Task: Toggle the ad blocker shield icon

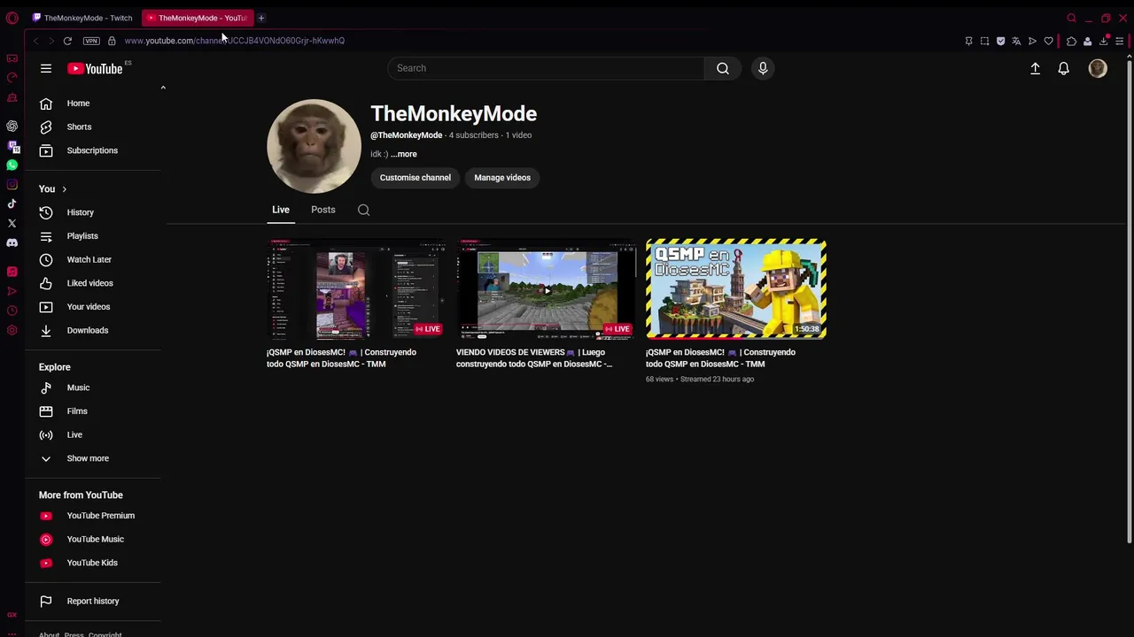Action: (1000, 41)
